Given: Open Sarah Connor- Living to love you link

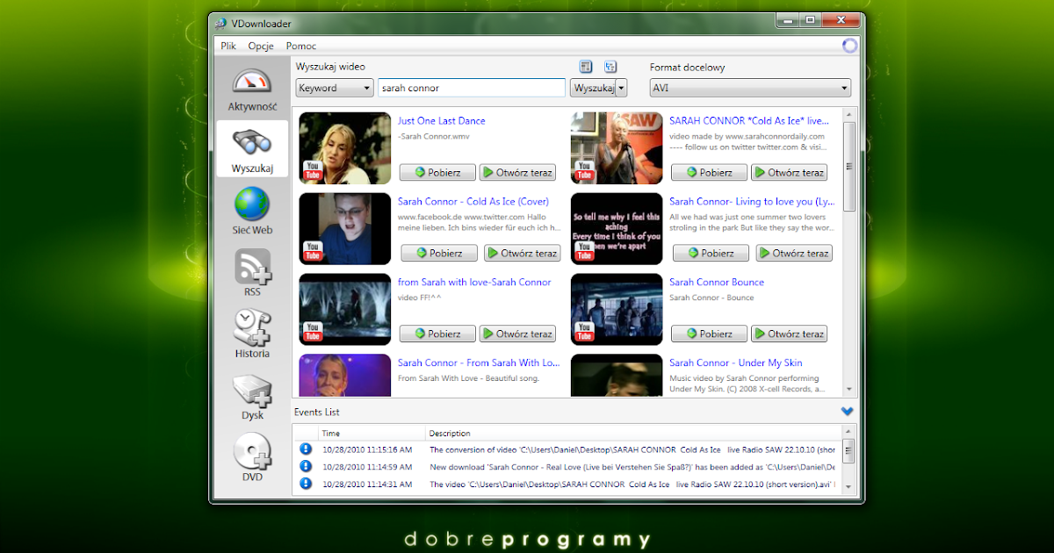Looking at the screenshot, I should coord(752,202).
